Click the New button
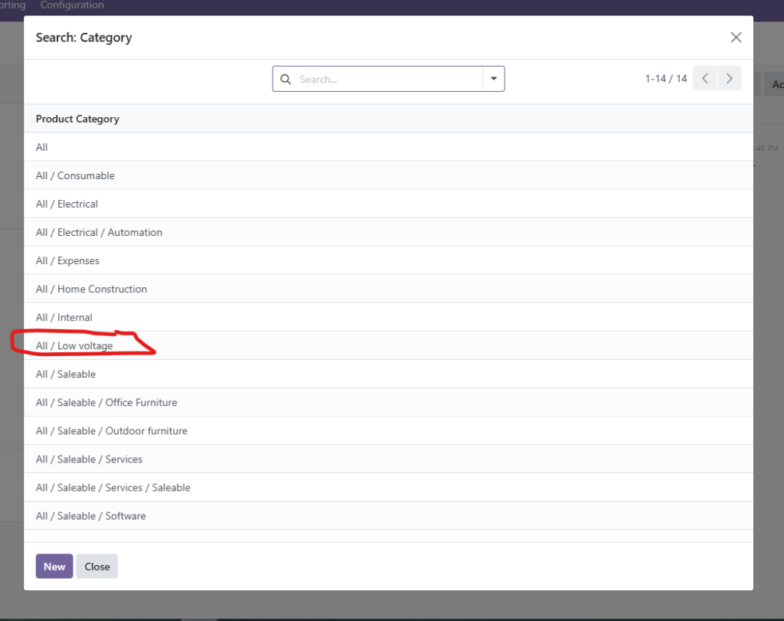Screen dimensions: 784x621 point(54,567)
